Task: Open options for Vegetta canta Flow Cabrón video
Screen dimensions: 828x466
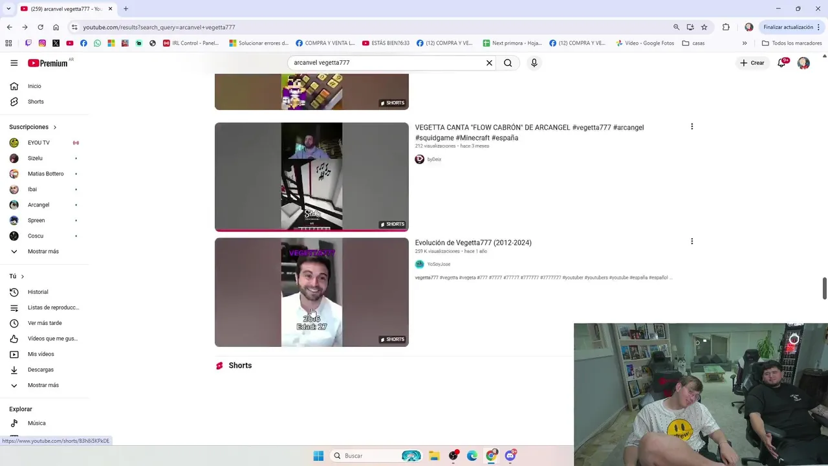Action: [x=692, y=127]
